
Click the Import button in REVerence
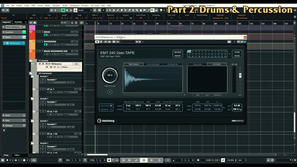pyautogui.click(x=178, y=56)
